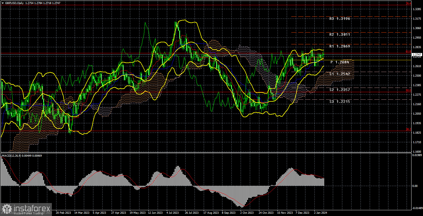
Task: Click the 1.2500 price axis value
Action: pyautogui.click(x=416, y=76)
